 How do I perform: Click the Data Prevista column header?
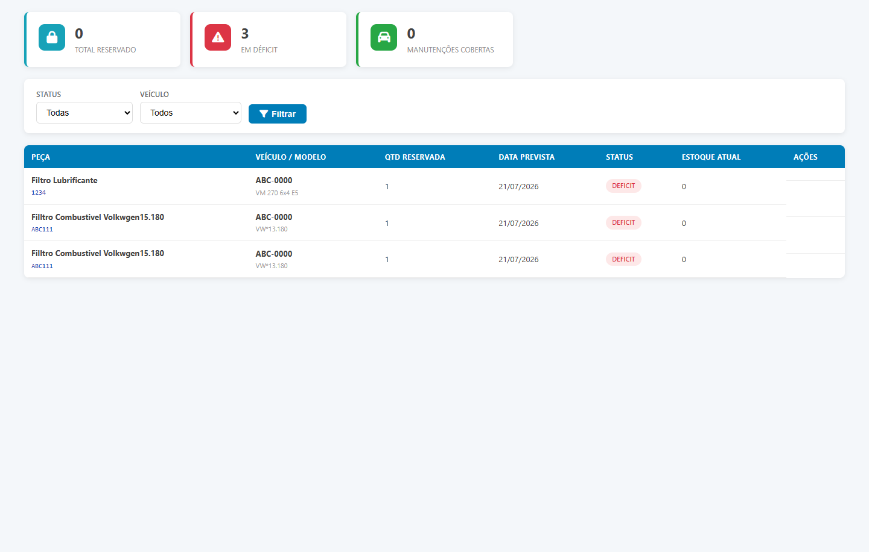click(x=526, y=157)
